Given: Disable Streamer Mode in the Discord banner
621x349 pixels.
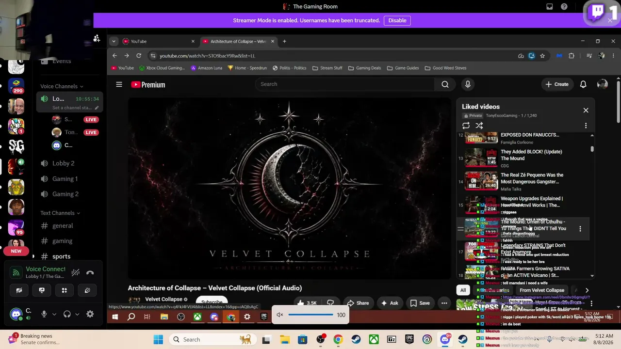Looking at the screenshot, I should click(x=397, y=20).
